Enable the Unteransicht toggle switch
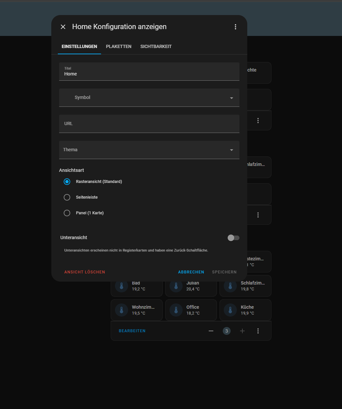The image size is (342, 409). click(233, 238)
